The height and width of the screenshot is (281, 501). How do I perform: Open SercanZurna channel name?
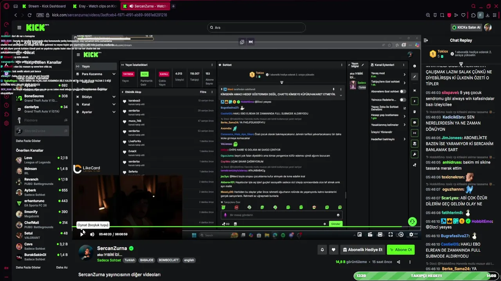coord(112,248)
